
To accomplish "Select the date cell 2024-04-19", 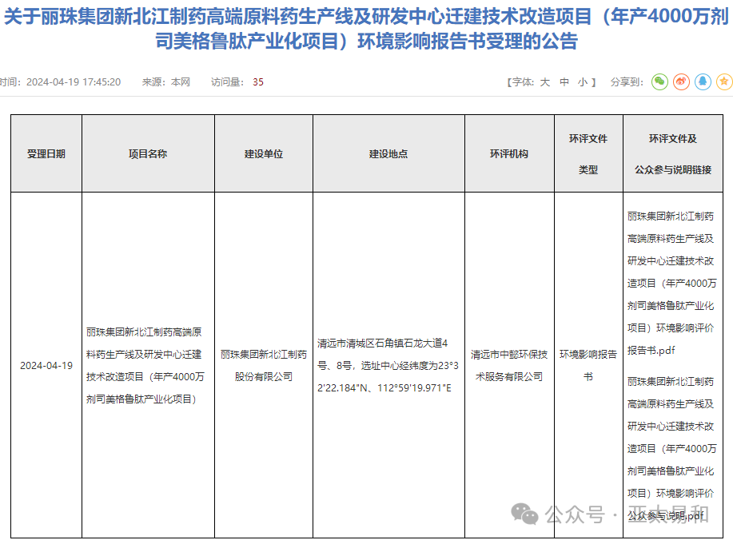I will click(x=46, y=366).
